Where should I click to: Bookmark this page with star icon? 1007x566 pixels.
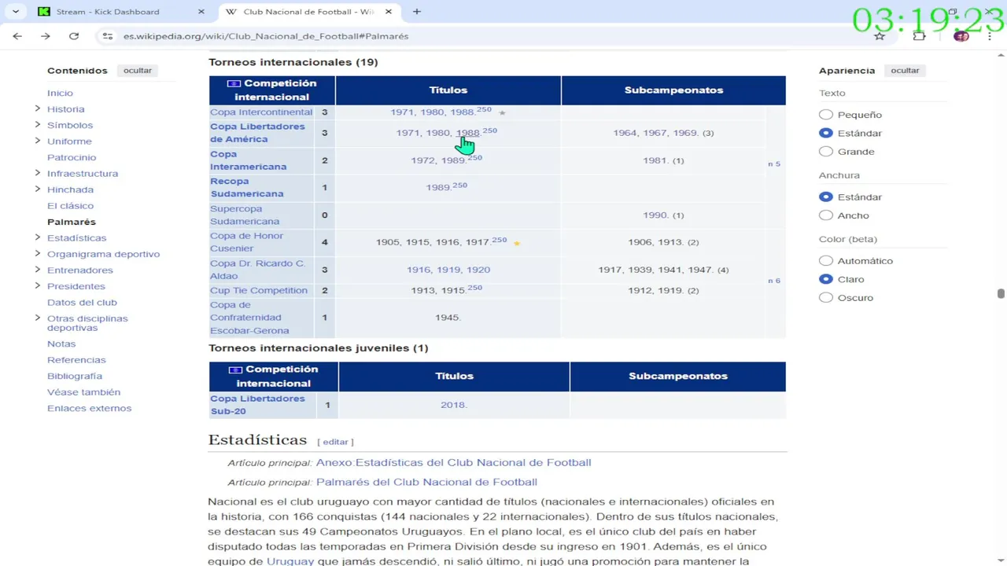(880, 36)
